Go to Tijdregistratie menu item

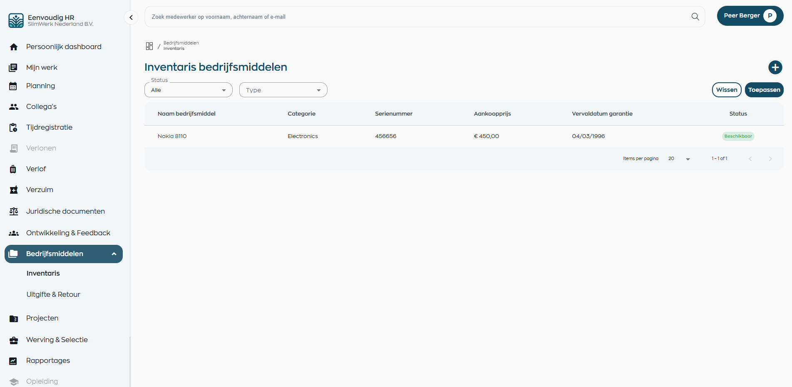tap(49, 127)
